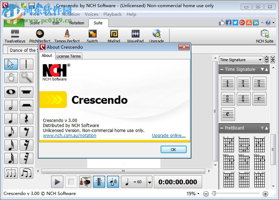Move Time Signature panel down arrow
The height and width of the screenshot is (200, 279).
pyautogui.click(x=262, y=69)
